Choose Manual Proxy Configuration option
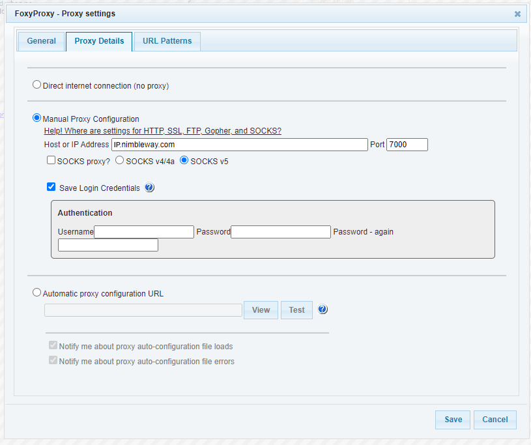This screenshot has width=531, height=445. [x=36, y=119]
